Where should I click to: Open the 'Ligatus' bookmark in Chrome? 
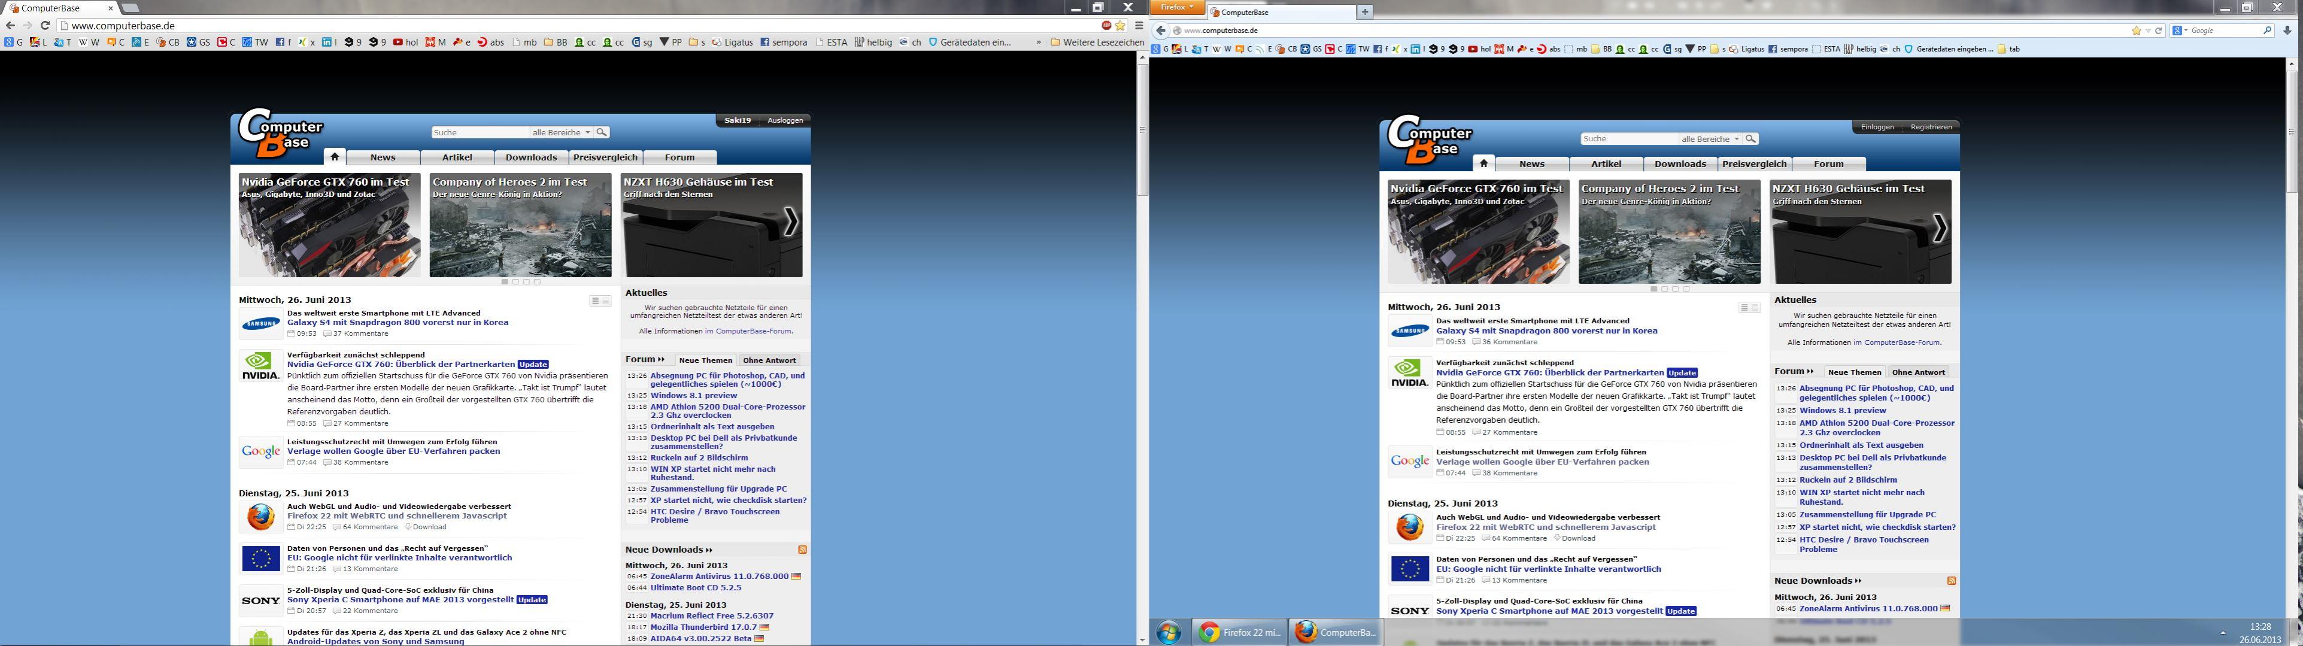coord(732,42)
